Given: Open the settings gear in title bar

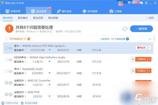Looking at the screenshot, I should click(146, 3).
